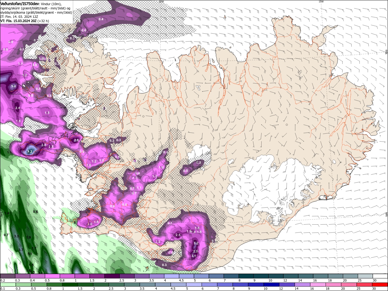The height and width of the screenshot is (291, 388).
Task: Click the 15W longitude label
Action: coord(321,2)
